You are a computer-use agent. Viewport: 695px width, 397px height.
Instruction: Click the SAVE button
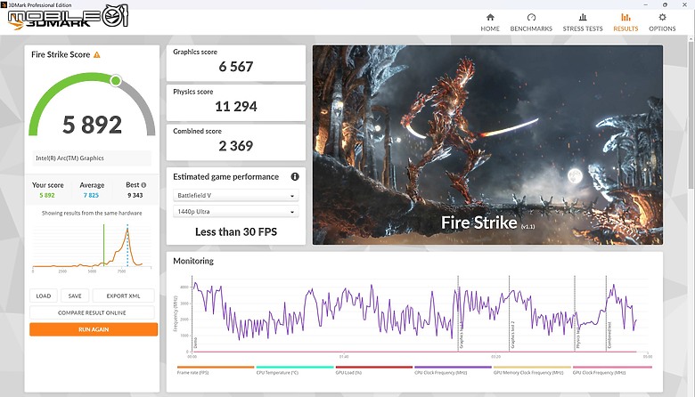[75, 296]
